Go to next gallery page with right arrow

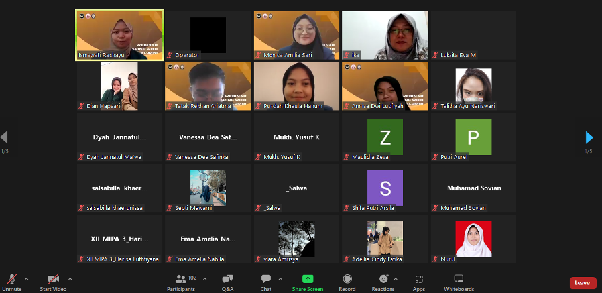(x=589, y=137)
